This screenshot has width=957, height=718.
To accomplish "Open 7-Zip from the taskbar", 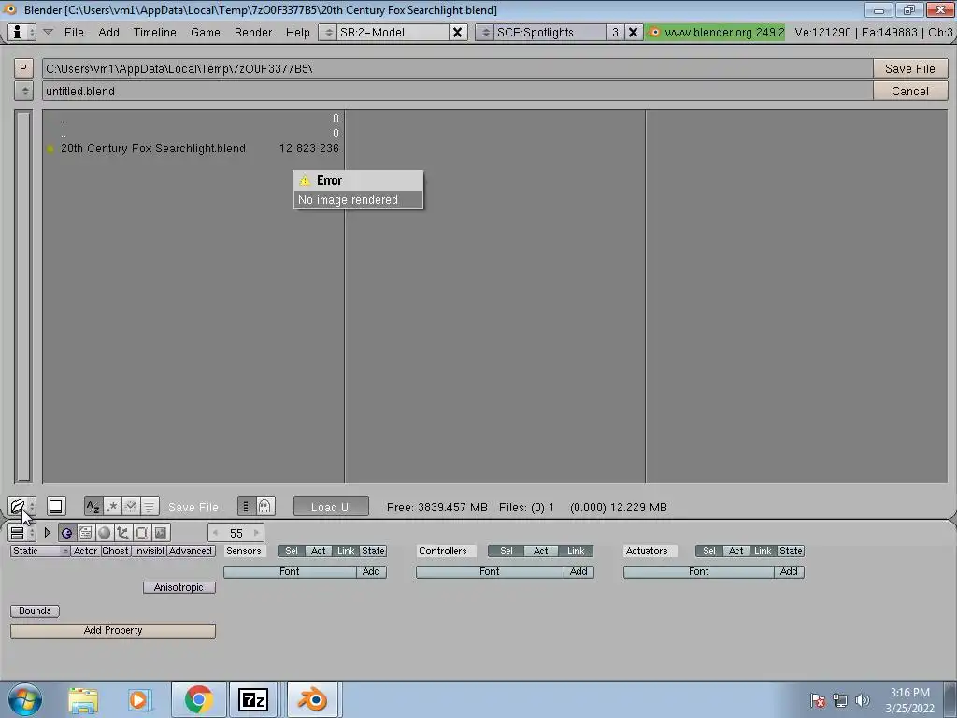I will pos(253,699).
